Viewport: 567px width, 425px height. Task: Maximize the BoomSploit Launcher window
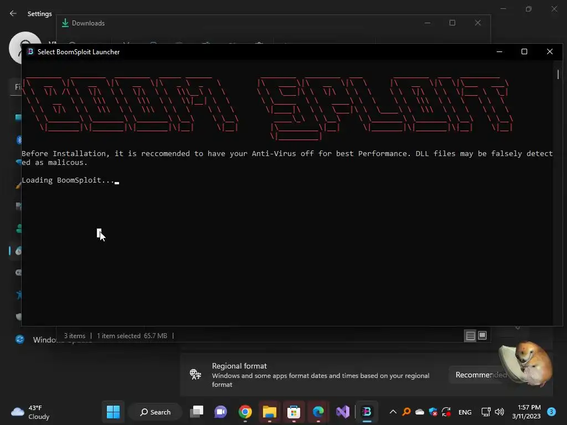(x=524, y=51)
